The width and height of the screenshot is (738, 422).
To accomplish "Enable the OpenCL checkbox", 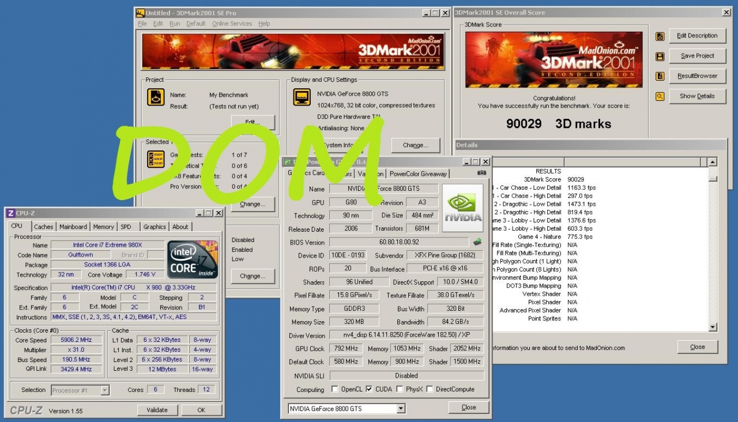I will (x=335, y=389).
